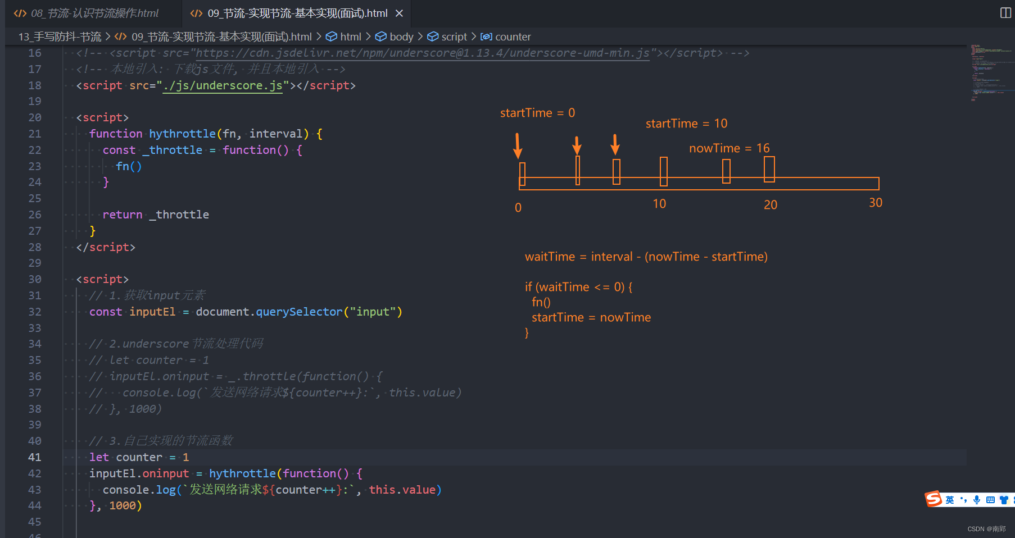Click the hythrottle call on line 42

coord(242,473)
